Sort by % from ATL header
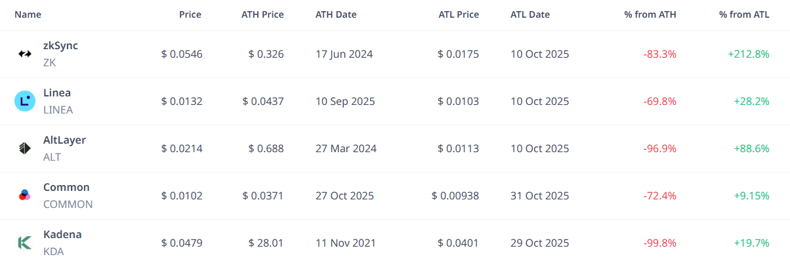The width and height of the screenshot is (790, 265). 744,14
